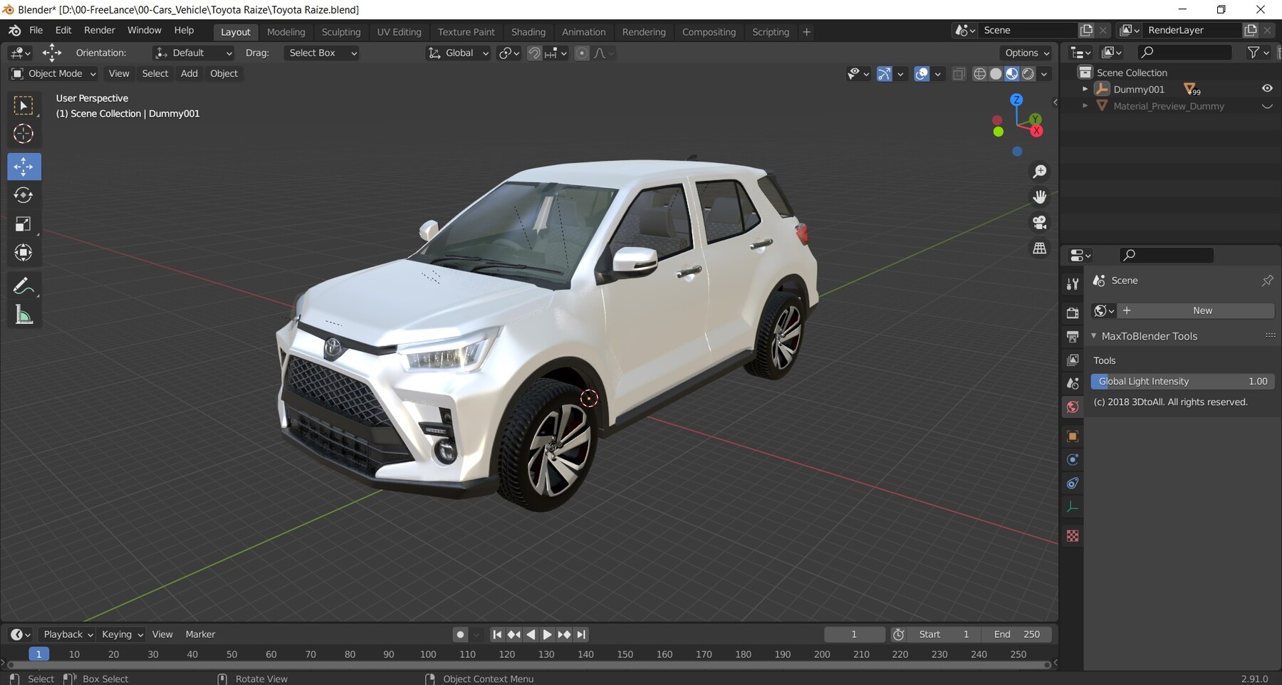Open Render Properties in the properties sidebar

(1072, 311)
